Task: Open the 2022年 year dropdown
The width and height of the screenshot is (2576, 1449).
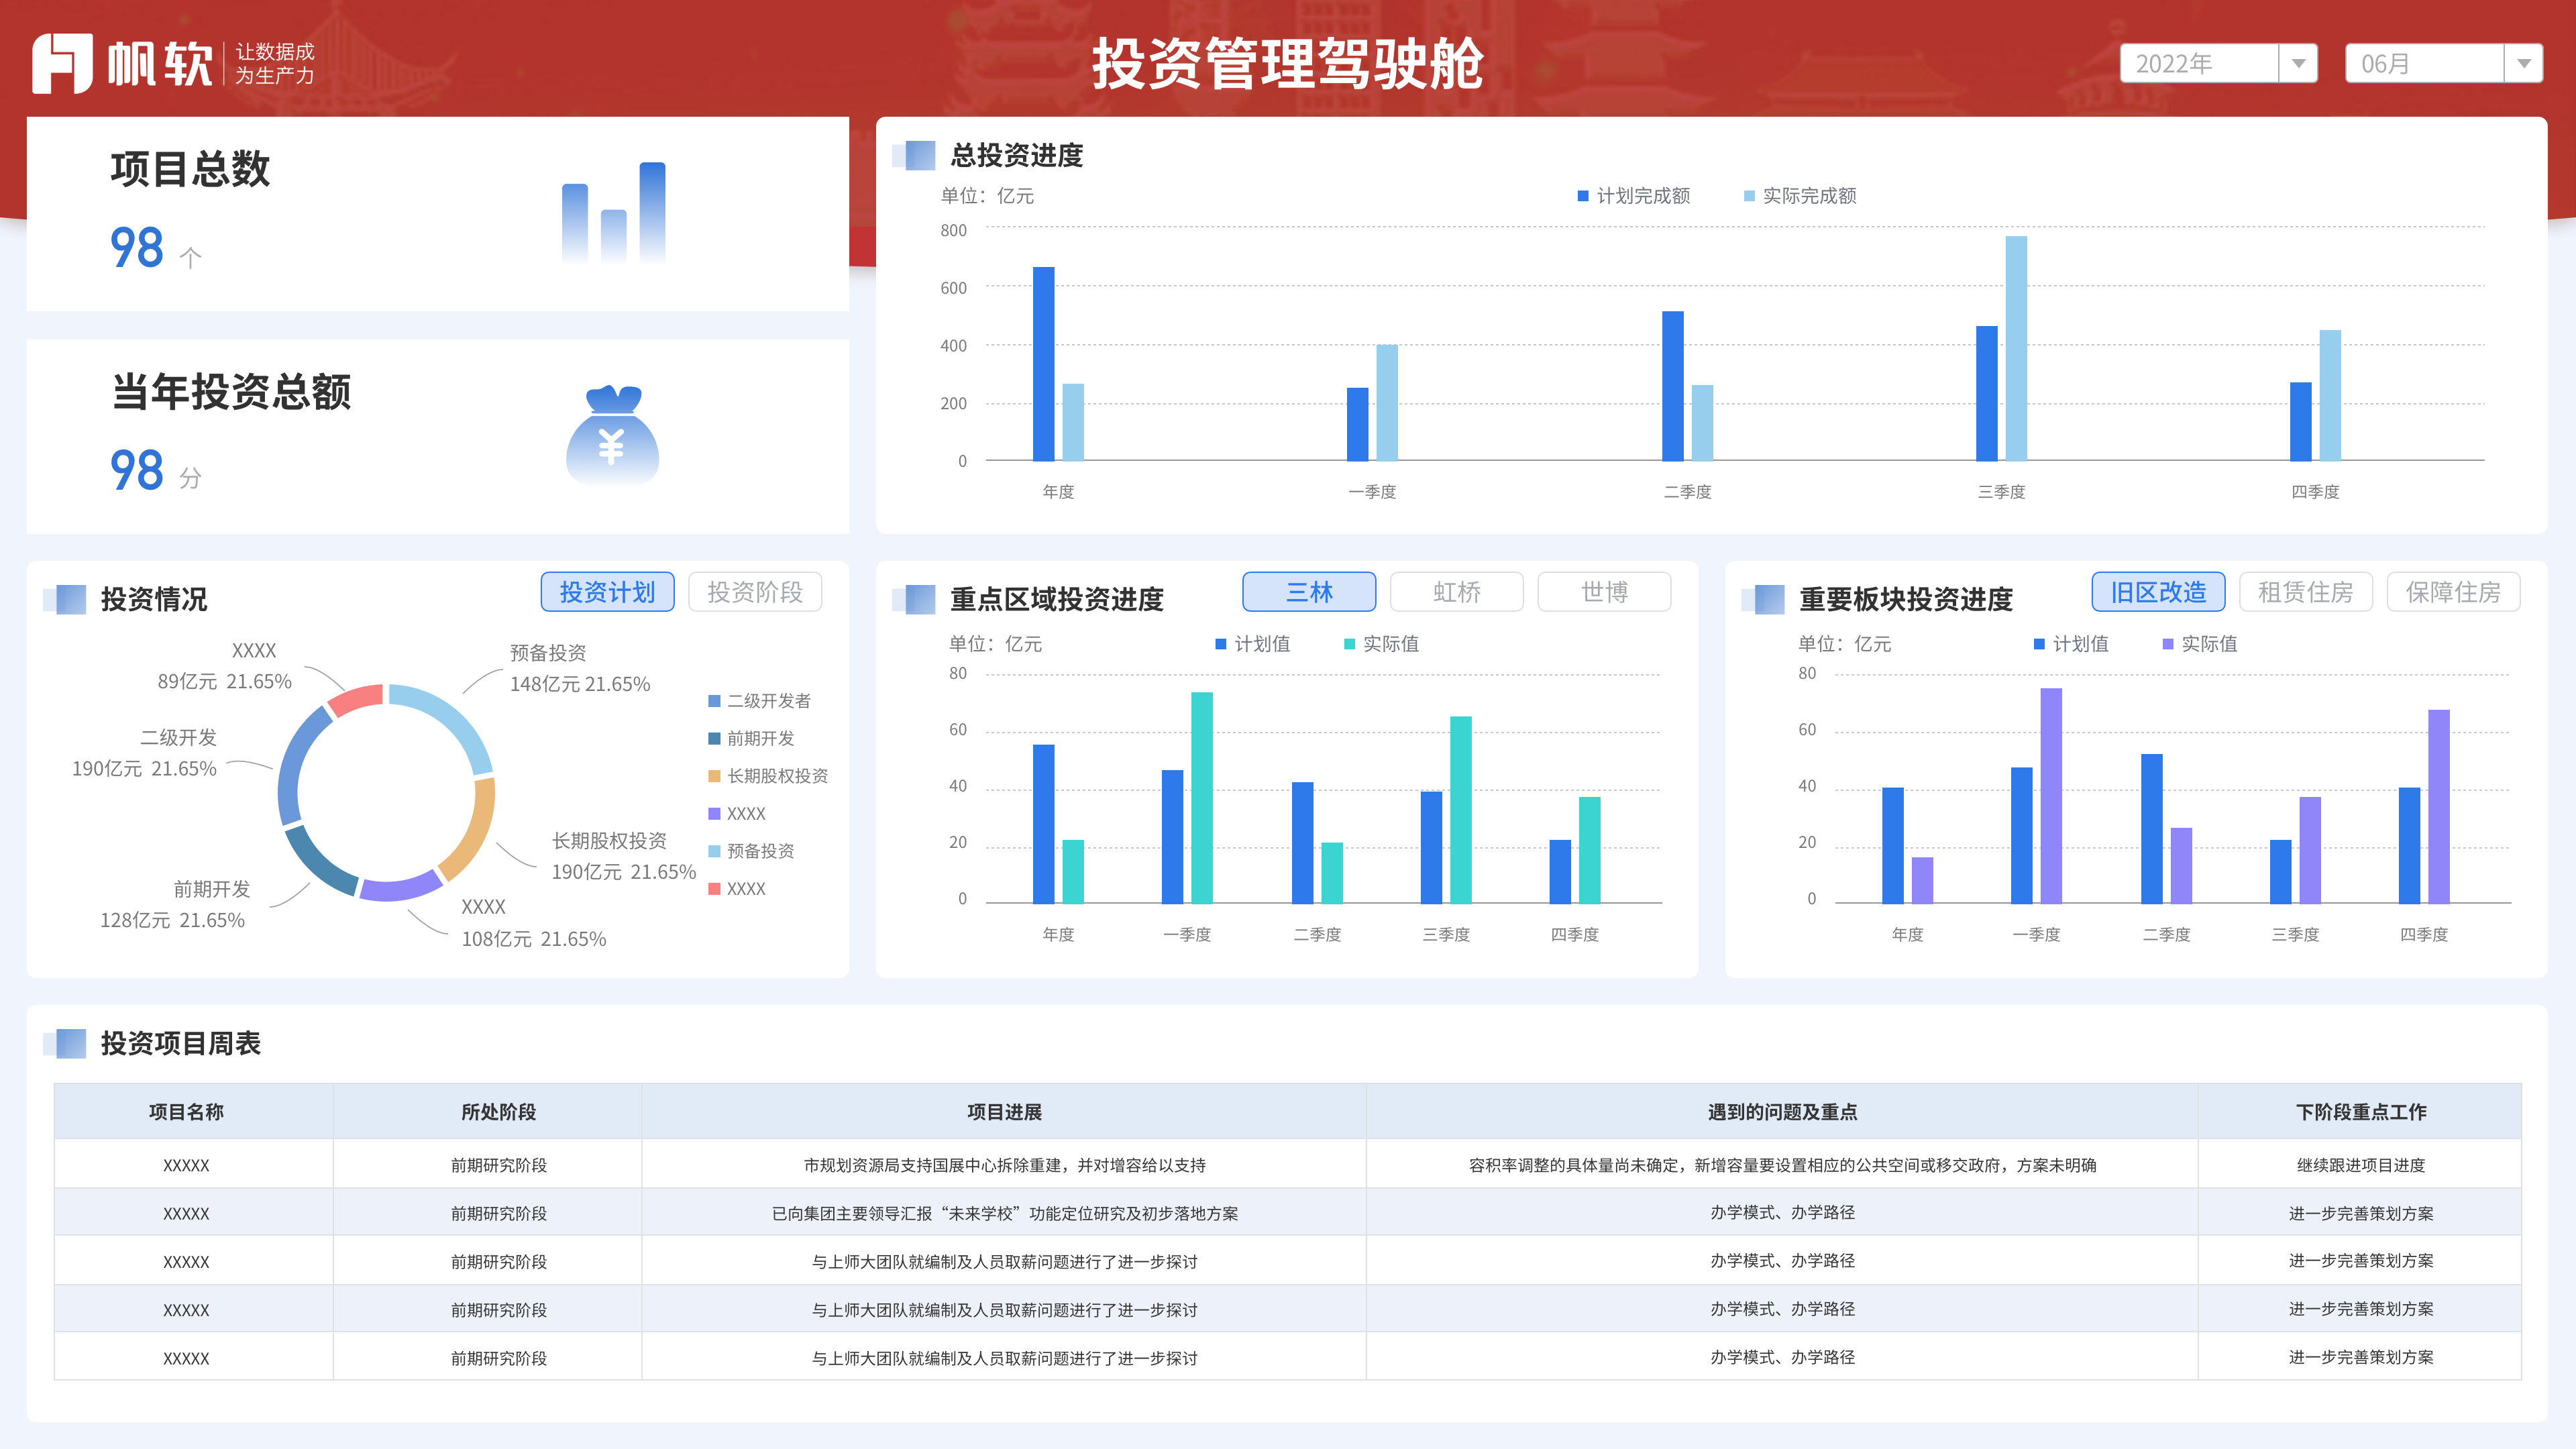Action: coord(2218,63)
